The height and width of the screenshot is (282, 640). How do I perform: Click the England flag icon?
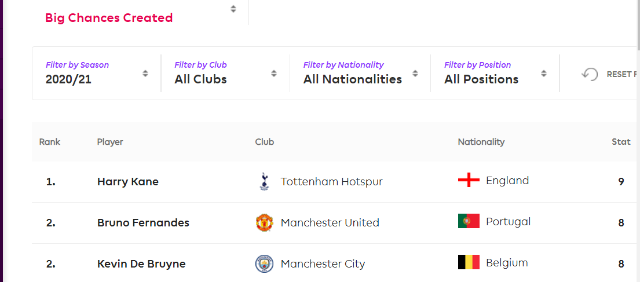[469, 180]
